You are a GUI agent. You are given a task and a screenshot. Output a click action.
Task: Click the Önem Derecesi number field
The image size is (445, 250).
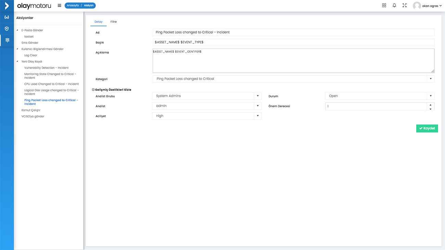click(x=376, y=106)
